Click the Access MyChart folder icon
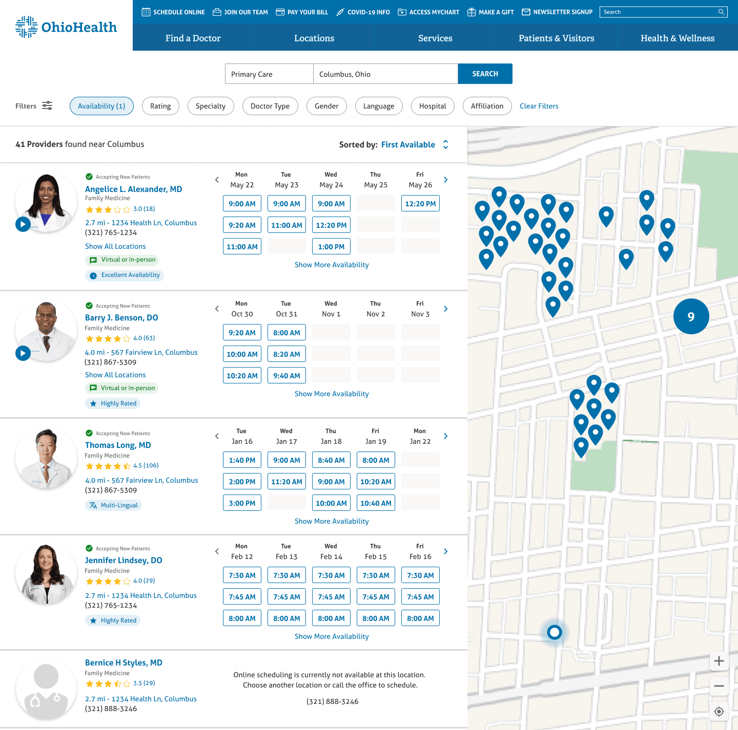The image size is (738, 730). coord(402,12)
